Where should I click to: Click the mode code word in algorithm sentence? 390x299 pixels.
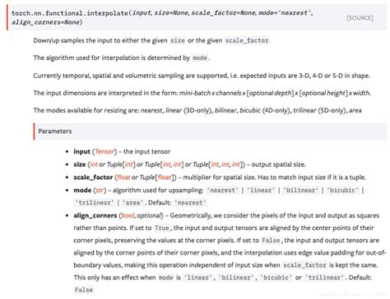200,58
